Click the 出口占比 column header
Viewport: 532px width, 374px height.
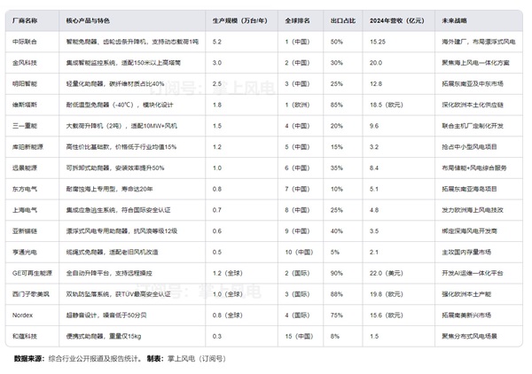[343, 20]
